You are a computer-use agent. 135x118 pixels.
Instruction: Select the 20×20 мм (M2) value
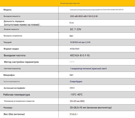point(77,101)
